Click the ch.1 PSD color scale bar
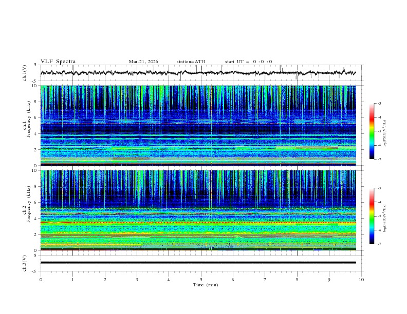This screenshot has height=314, width=407. coord(372,131)
